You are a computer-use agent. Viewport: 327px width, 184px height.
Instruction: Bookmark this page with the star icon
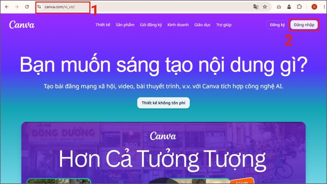tap(265, 7)
